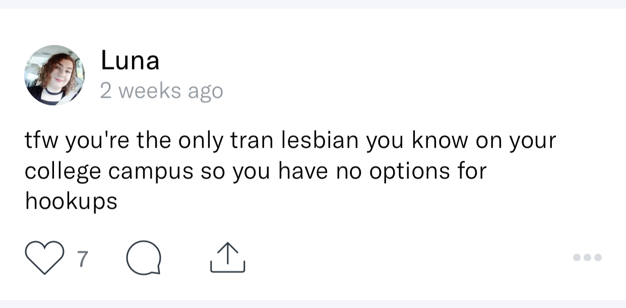Share the post via the upload arrow icon

(227, 258)
